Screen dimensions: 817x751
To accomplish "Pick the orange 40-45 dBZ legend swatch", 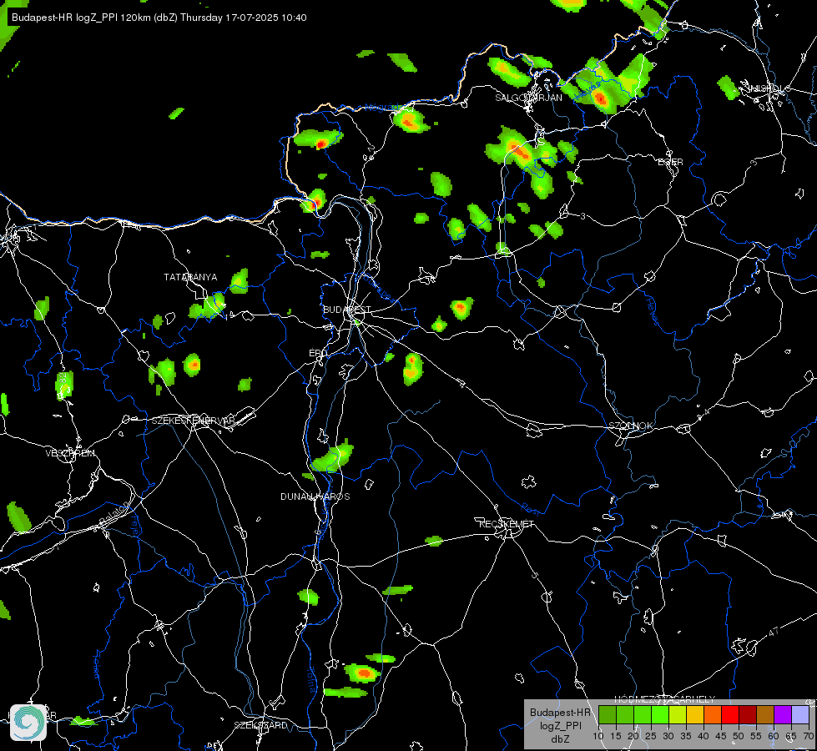I will tap(713, 714).
